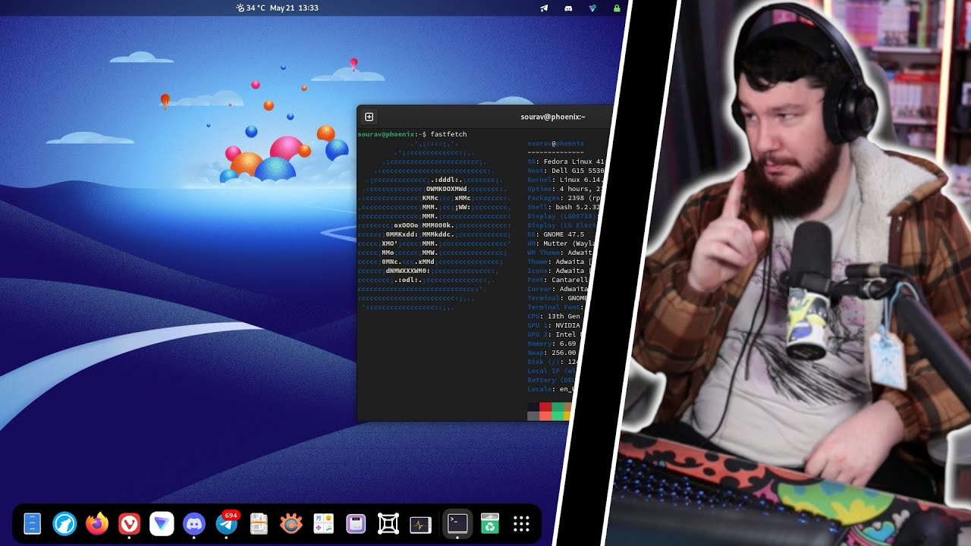Open the May 21 13:33 clock menu

click(x=294, y=8)
